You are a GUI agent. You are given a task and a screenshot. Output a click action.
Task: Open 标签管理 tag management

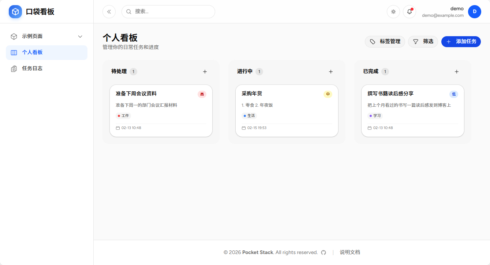(x=385, y=42)
